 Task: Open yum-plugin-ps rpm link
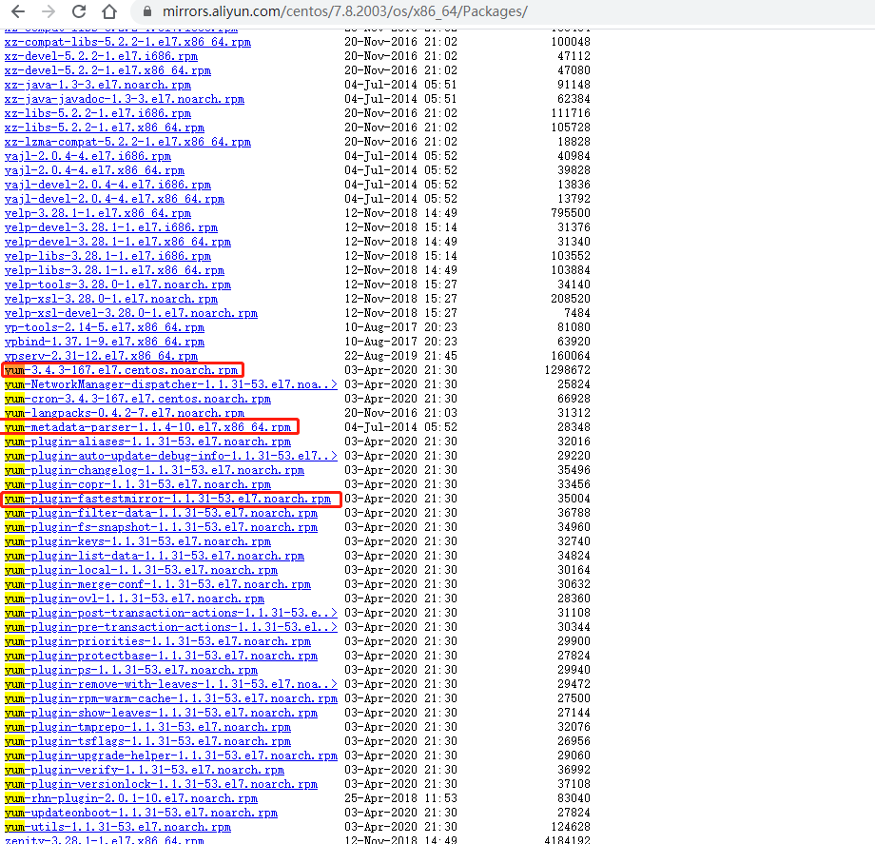tap(131, 670)
